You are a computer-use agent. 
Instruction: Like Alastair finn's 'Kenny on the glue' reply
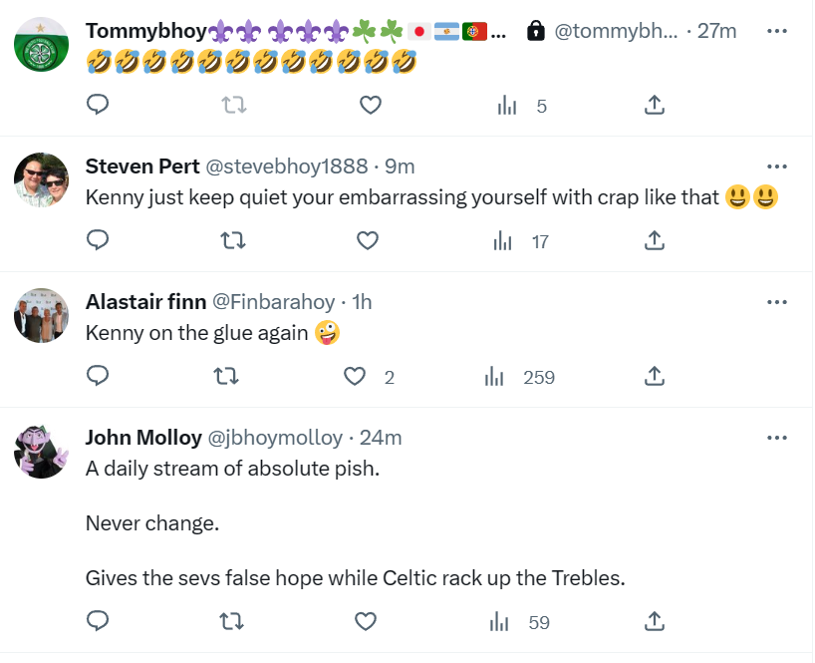pyautogui.click(x=354, y=377)
